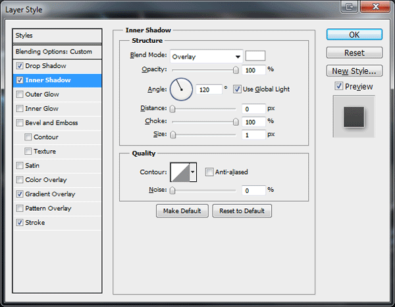Image resolution: width=395 pixels, height=307 pixels.
Task: Click the Distance slider handle
Action: pos(172,109)
